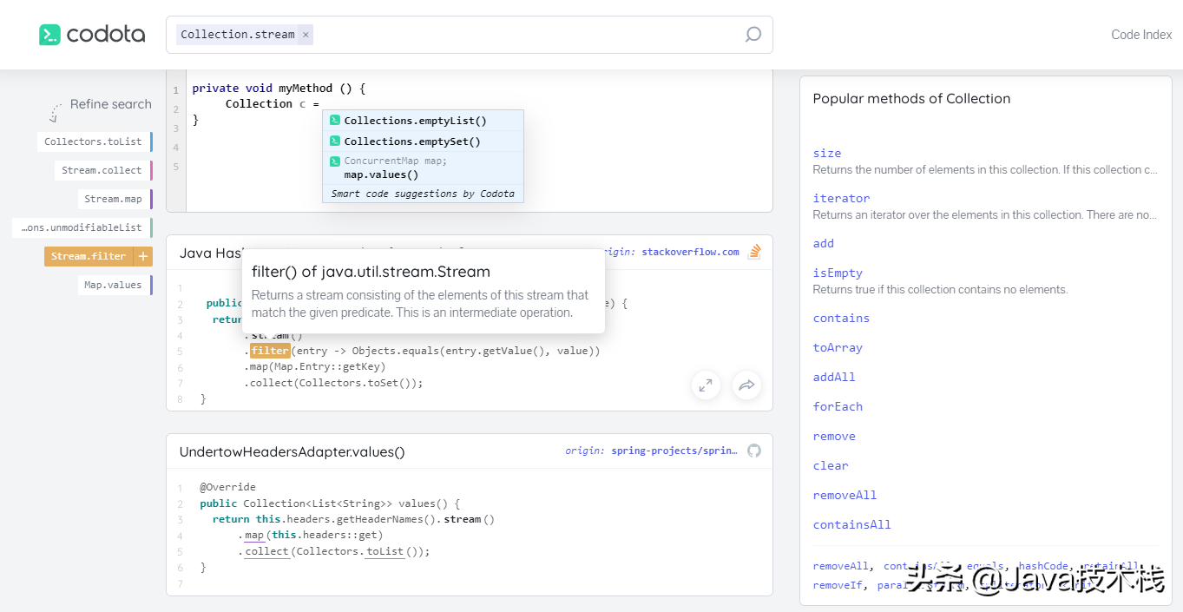This screenshot has width=1183, height=612.
Task: Toggle the Stream.collect refine filter
Action: [102, 170]
